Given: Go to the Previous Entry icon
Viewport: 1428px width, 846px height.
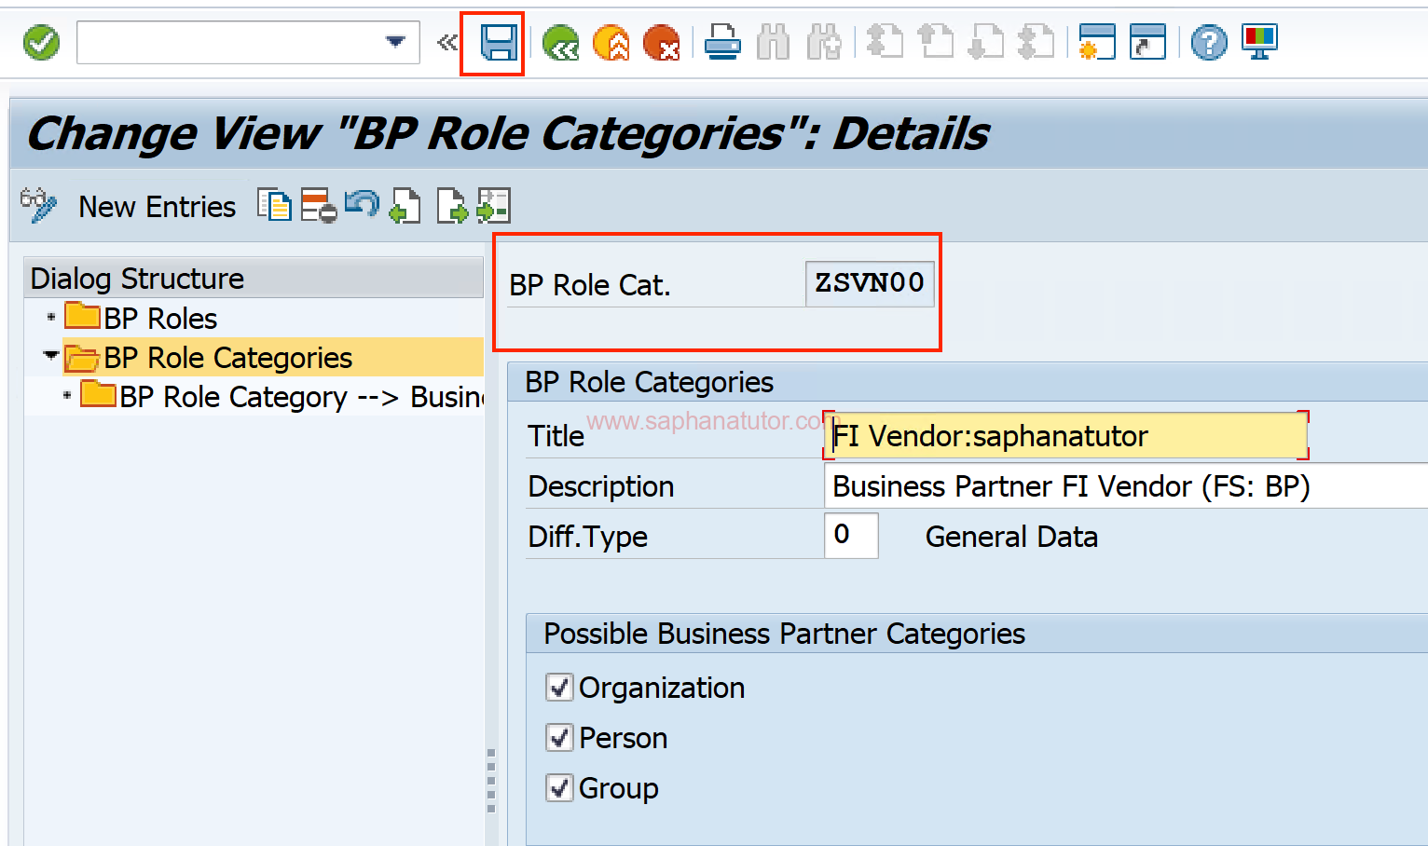Looking at the screenshot, I should [405, 206].
